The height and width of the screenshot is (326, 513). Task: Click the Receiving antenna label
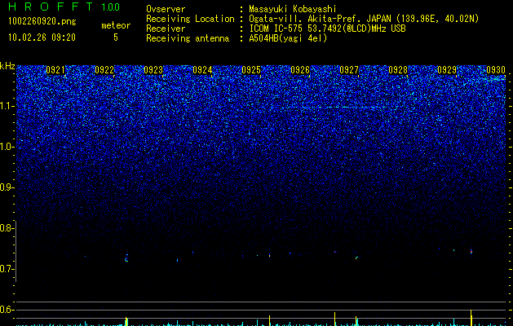(x=188, y=38)
